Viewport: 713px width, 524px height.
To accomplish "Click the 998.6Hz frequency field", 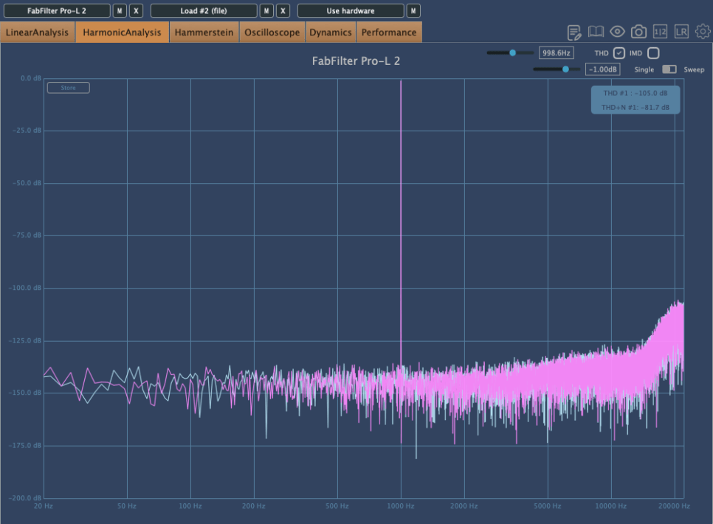I will [556, 53].
